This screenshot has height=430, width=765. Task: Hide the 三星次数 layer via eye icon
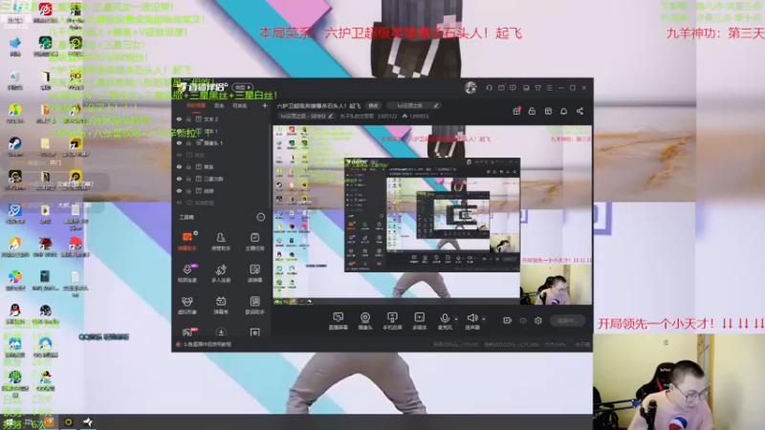click(179, 179)
